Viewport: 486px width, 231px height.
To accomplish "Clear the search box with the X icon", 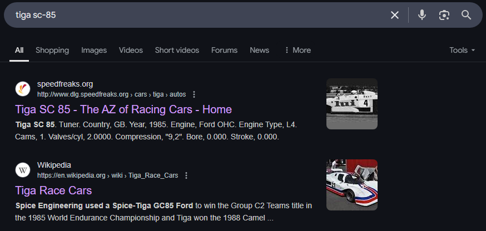I will click(x=395, y=15).
